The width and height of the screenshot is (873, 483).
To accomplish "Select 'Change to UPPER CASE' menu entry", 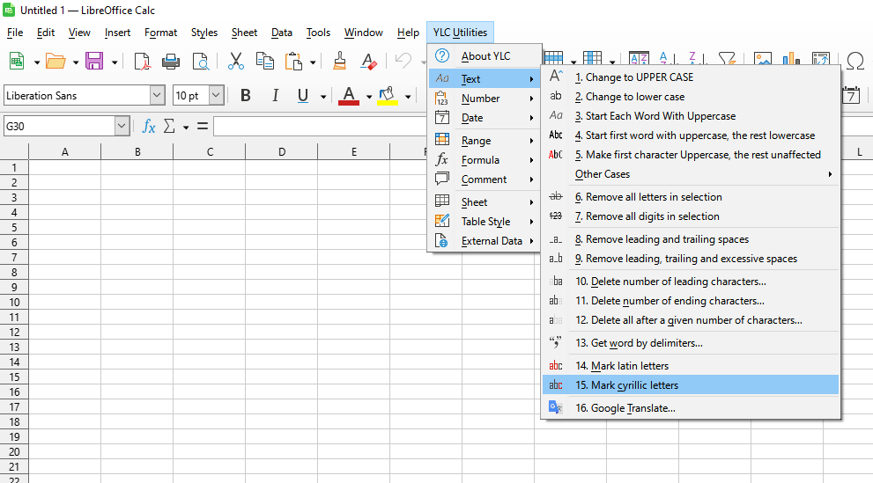I will (634, 77).
